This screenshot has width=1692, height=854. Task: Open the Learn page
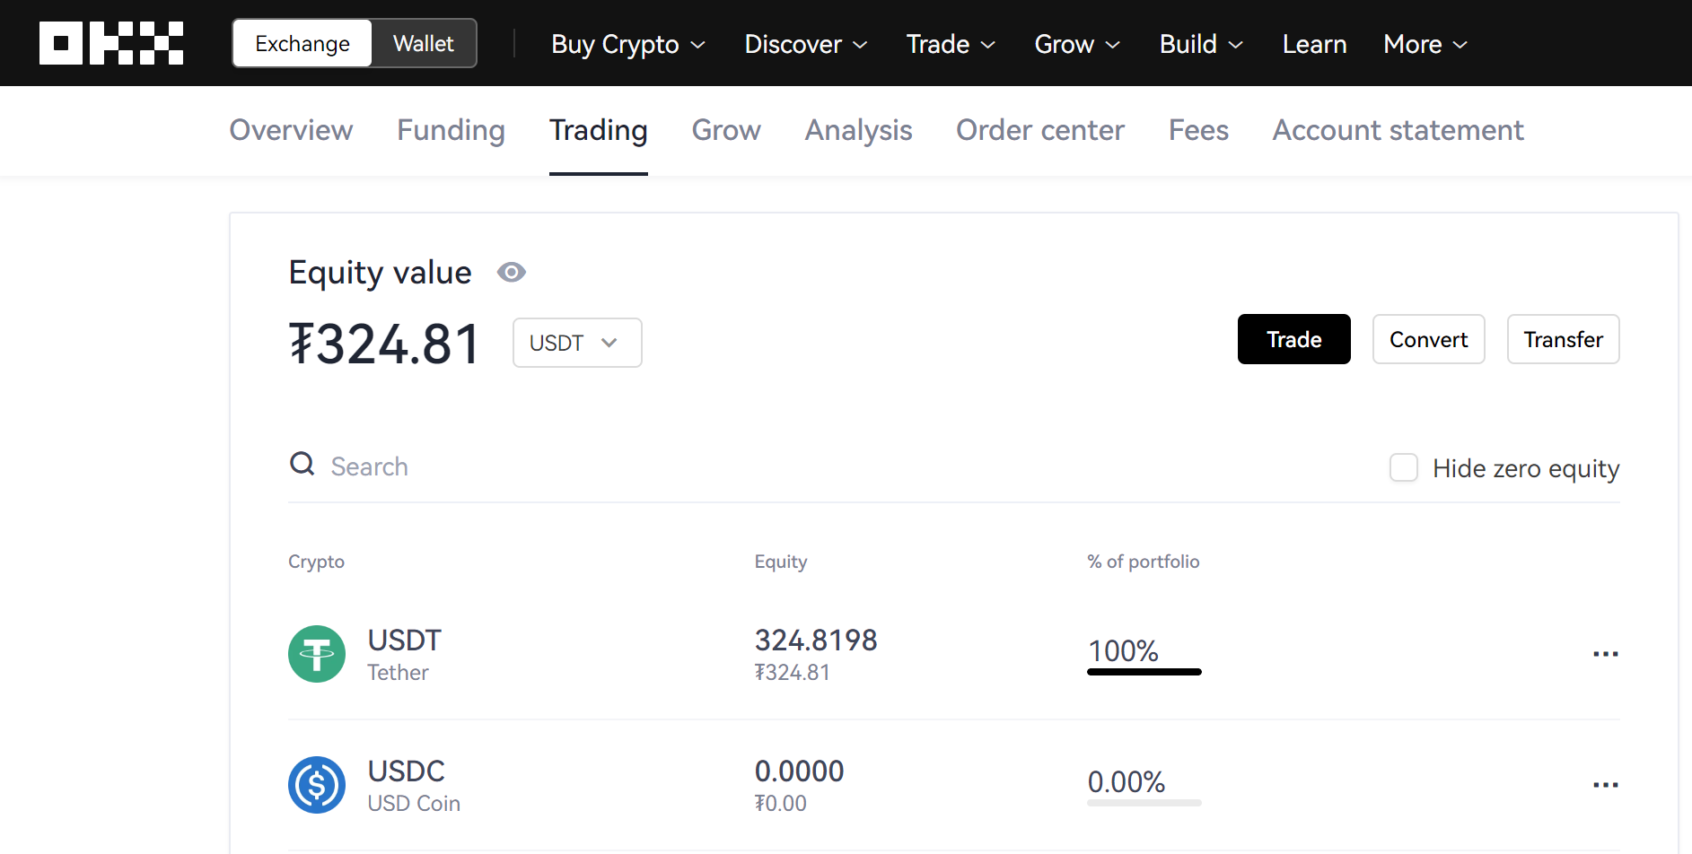[1314, 44]
